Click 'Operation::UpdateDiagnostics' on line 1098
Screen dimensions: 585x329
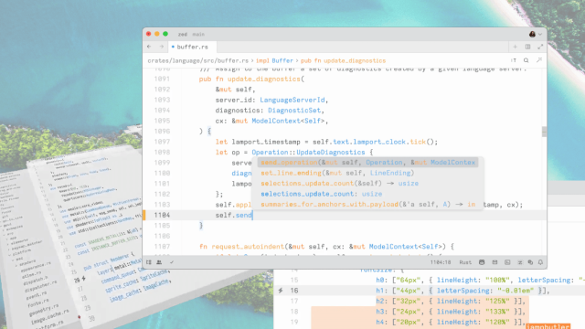pyautogui.click(x=308, y=153)
